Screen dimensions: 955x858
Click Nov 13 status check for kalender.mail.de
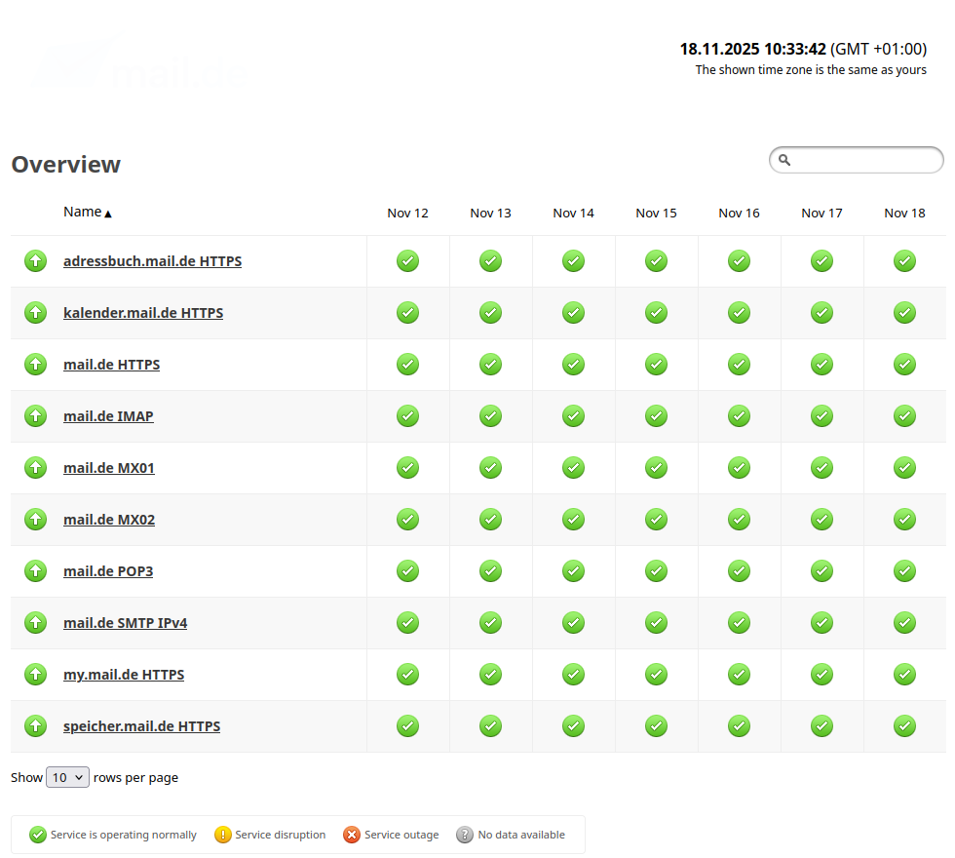tap(490, 313)
